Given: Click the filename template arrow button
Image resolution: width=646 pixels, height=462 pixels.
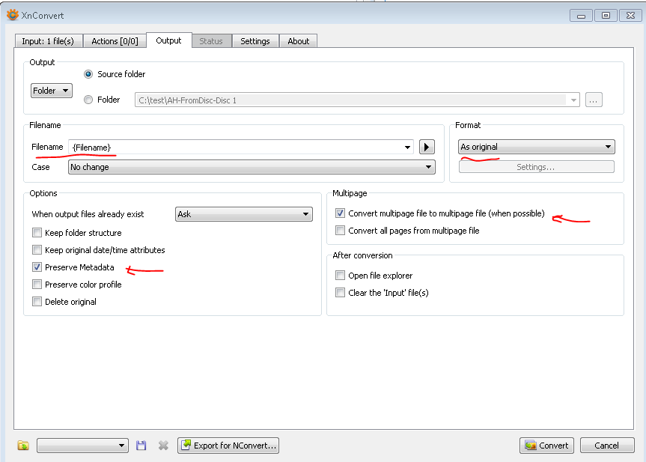Looking at the screenshot, I should pos(427,147).
